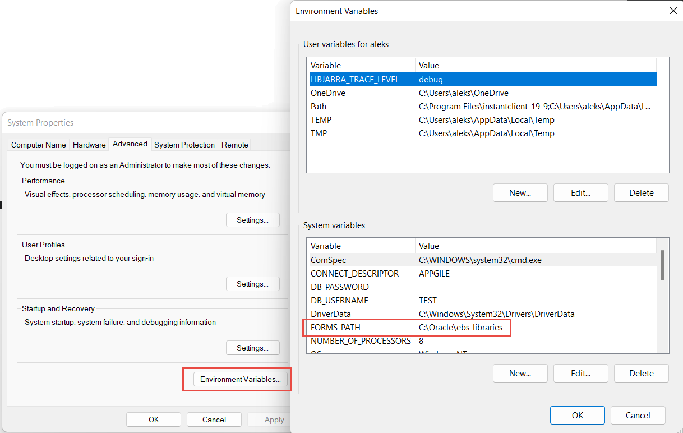Open the System Protection tab
The width and height of the screenshot is (683, 433).
pos(184,145)
